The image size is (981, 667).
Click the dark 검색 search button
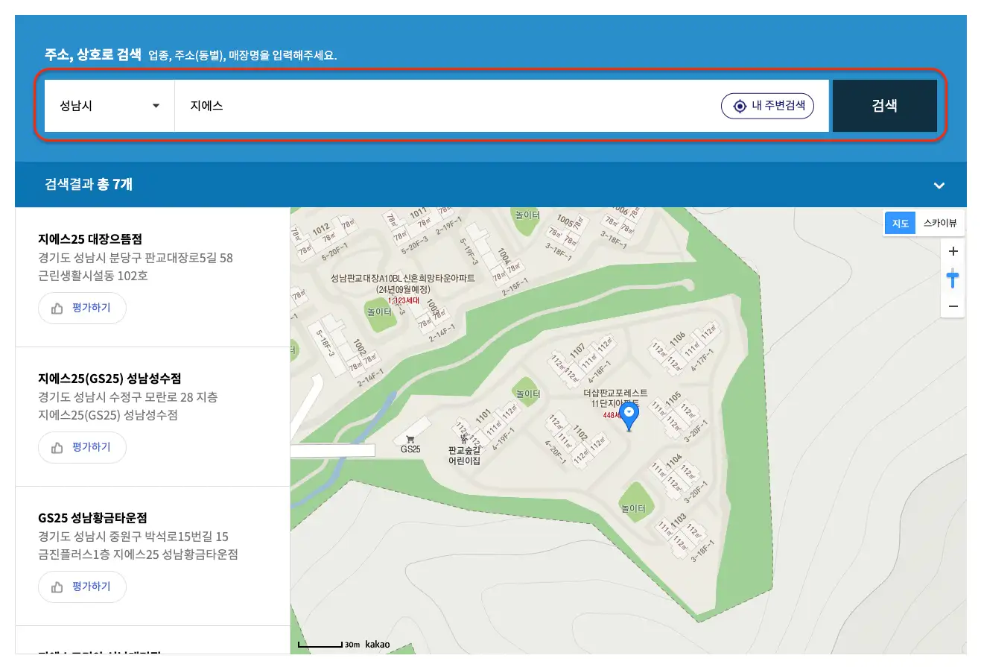(x=884, y=106)
